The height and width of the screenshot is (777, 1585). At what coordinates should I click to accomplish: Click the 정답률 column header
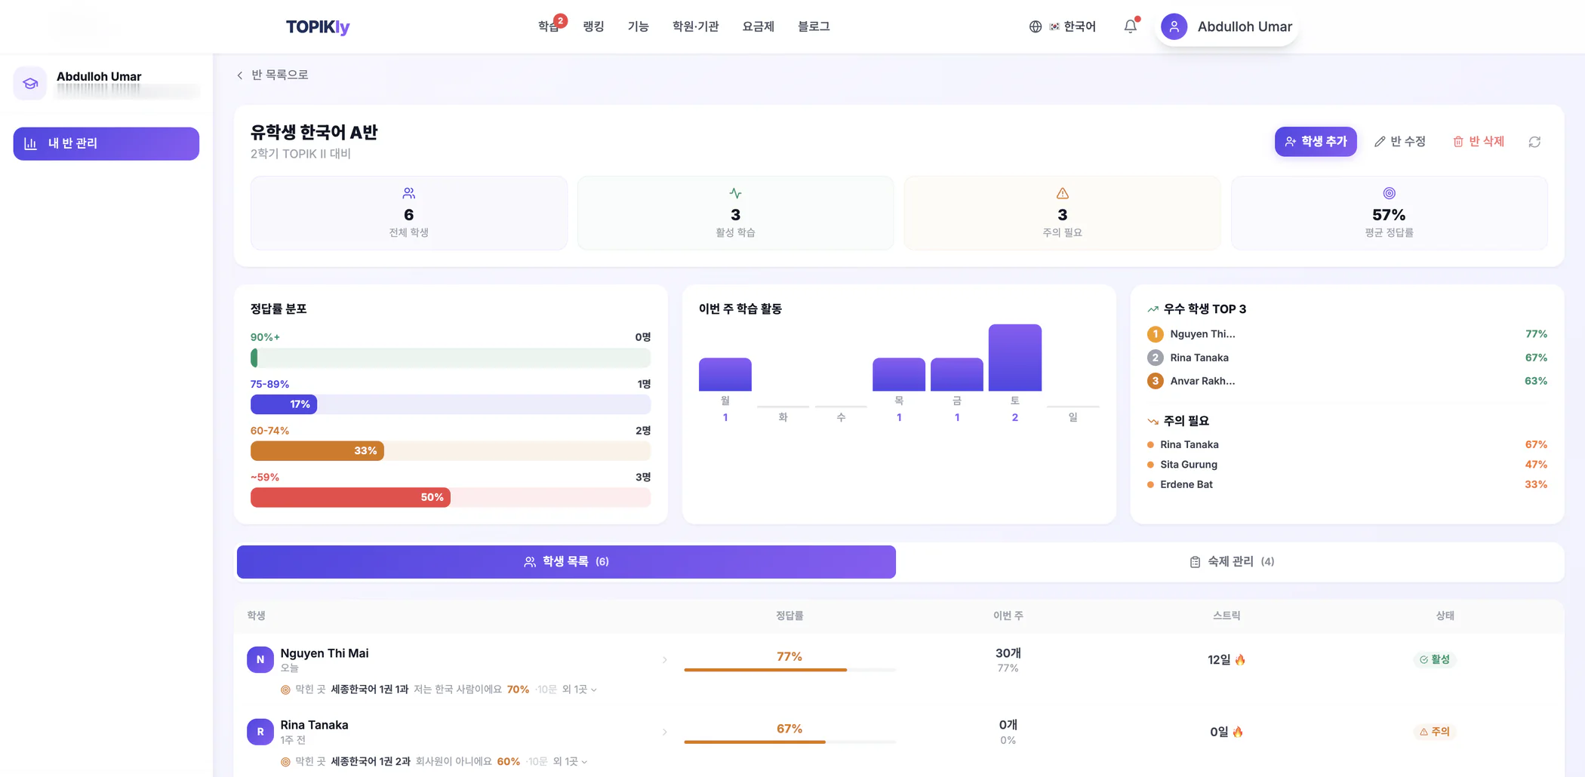coord(789,616)
